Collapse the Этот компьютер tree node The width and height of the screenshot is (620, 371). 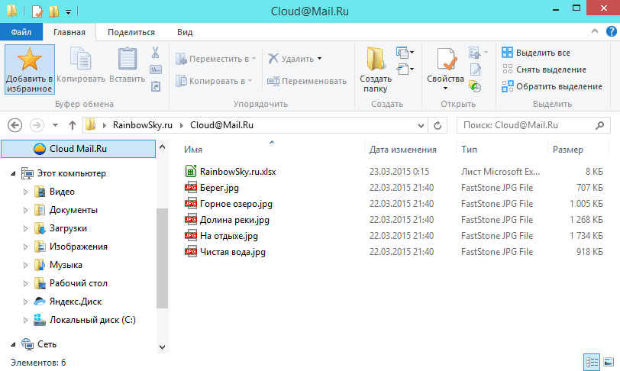13,173
